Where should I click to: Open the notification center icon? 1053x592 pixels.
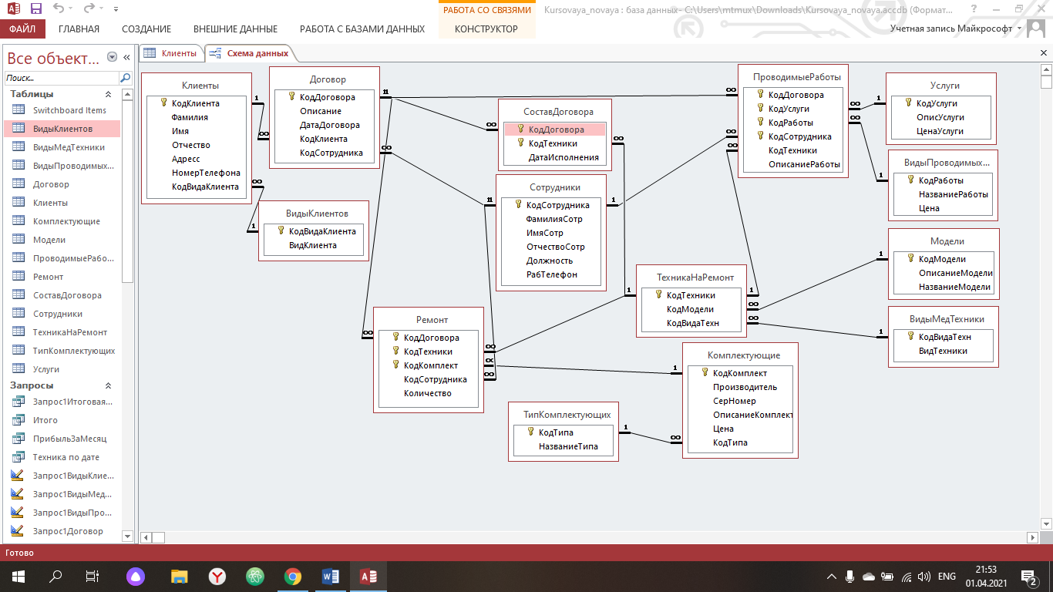point(1028,576)
